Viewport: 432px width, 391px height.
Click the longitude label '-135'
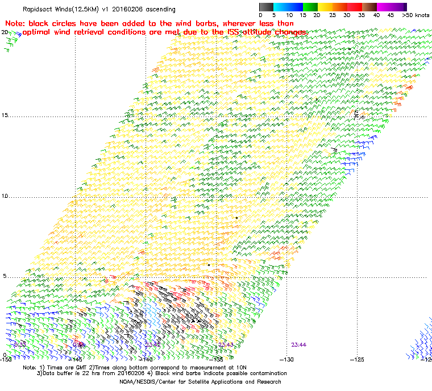tap(216, 359)
